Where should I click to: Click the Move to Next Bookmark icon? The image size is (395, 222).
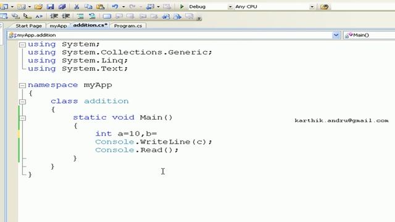[x=130, y=17]
